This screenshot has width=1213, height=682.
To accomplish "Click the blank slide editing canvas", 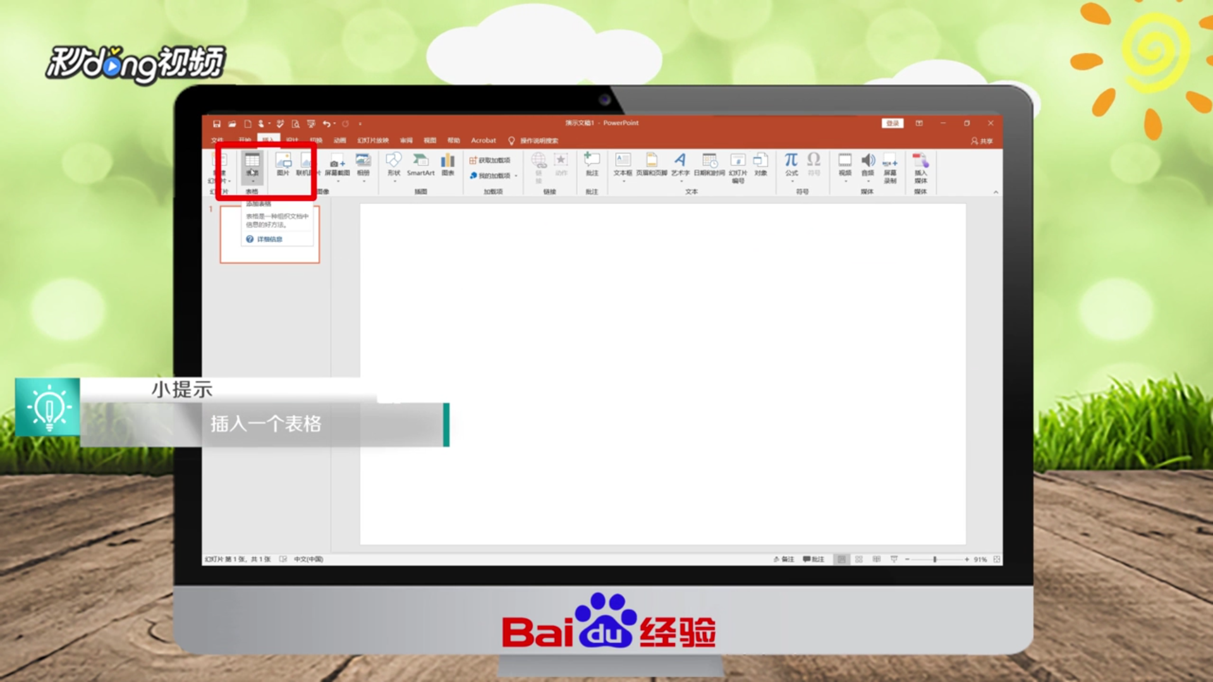I will tap(662, 374).
